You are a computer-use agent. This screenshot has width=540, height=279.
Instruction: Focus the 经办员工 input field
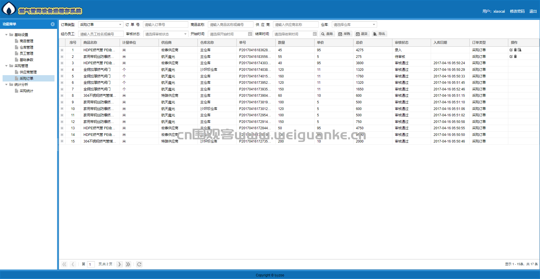101,34
